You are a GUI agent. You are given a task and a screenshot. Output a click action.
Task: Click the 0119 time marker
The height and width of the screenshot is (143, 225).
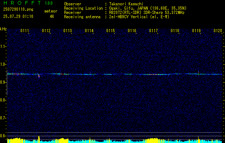(196, 31)
